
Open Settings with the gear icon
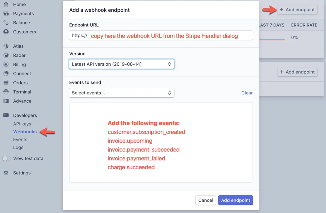click(6, 173)
